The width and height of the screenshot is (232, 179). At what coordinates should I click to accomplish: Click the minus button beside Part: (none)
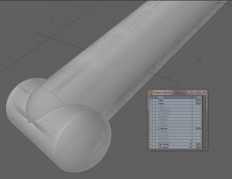click(154, 144)
